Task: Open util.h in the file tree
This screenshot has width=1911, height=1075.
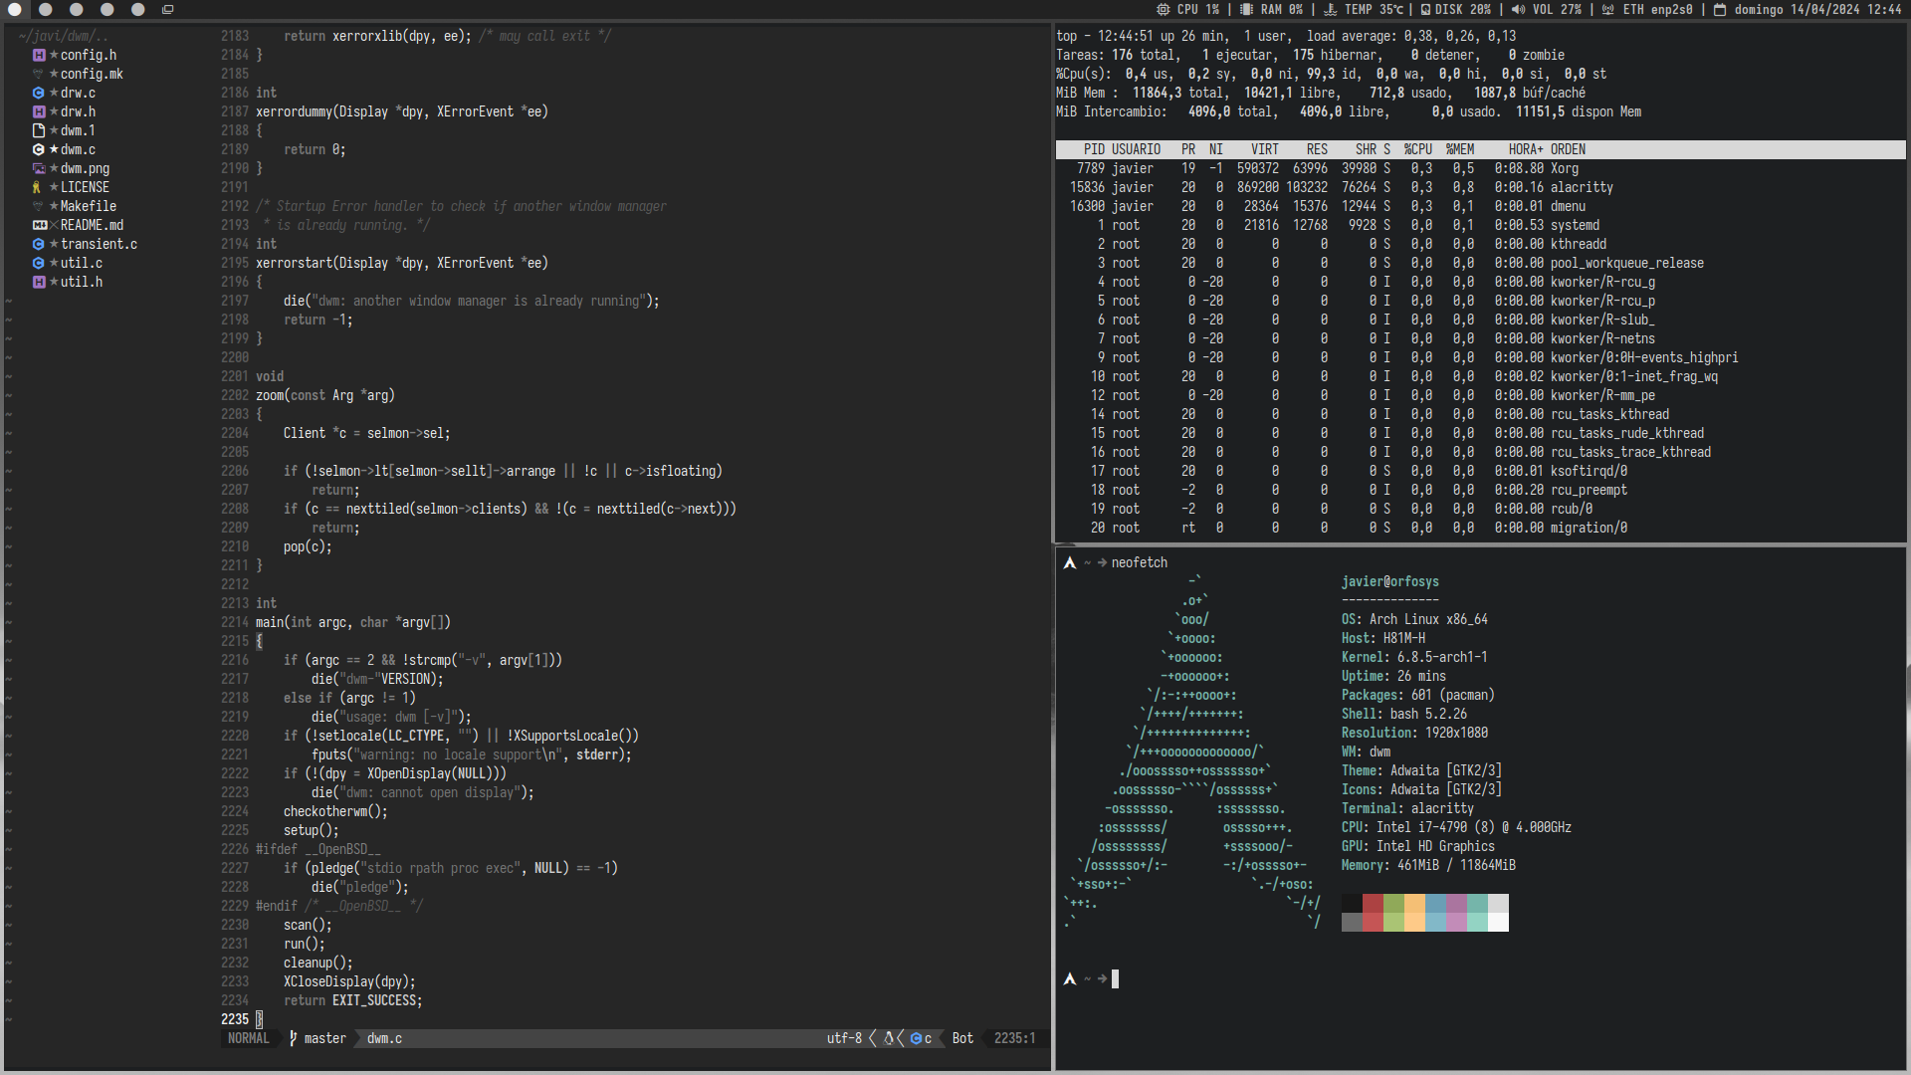Action: click(x=82, y=282)
